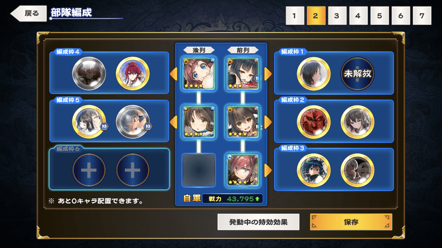Expand the left arrow beside the top 後列 card
442x248 pixels.
point(173,74)
